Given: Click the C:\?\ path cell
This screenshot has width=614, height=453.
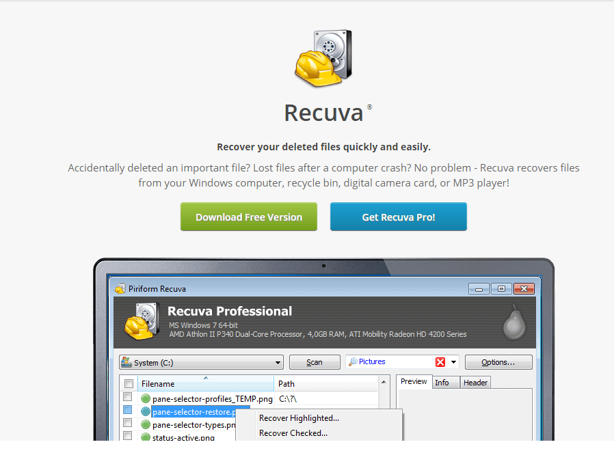Looking at the screenshot, I should pyautogui.click(x=288, y=398).
